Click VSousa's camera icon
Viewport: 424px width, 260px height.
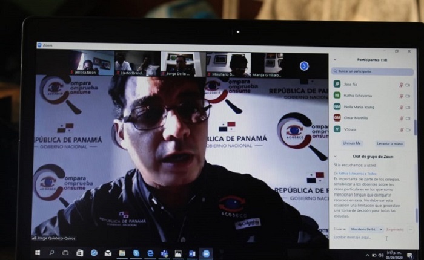pyautogui.click(x=408, y=129)
